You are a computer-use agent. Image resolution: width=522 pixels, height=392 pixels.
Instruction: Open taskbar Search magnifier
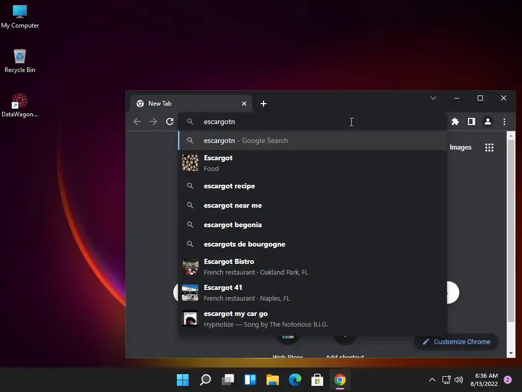click(x=205, y=380)
